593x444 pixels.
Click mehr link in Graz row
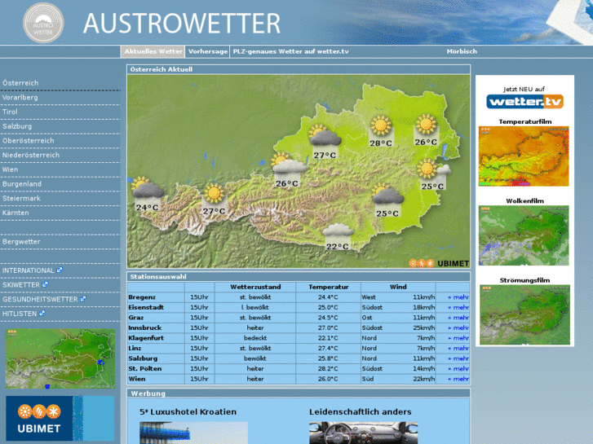(x=458, y=318)
